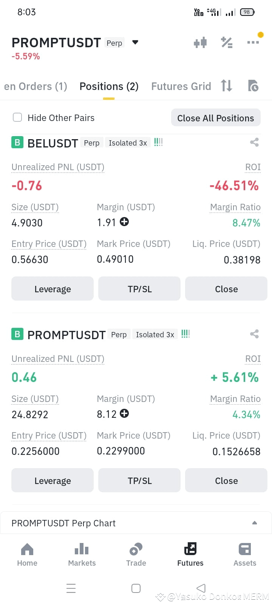Screen dimensions: 272x605
Task: Add margin to the PROMPTUSDT position
Action: [124, 413]
